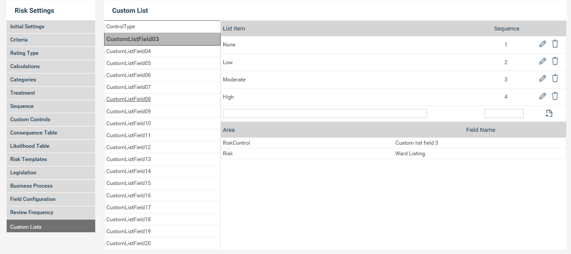Delete the Moderate list item
This screenshot has height=254, width=571.
coord(555,79)
